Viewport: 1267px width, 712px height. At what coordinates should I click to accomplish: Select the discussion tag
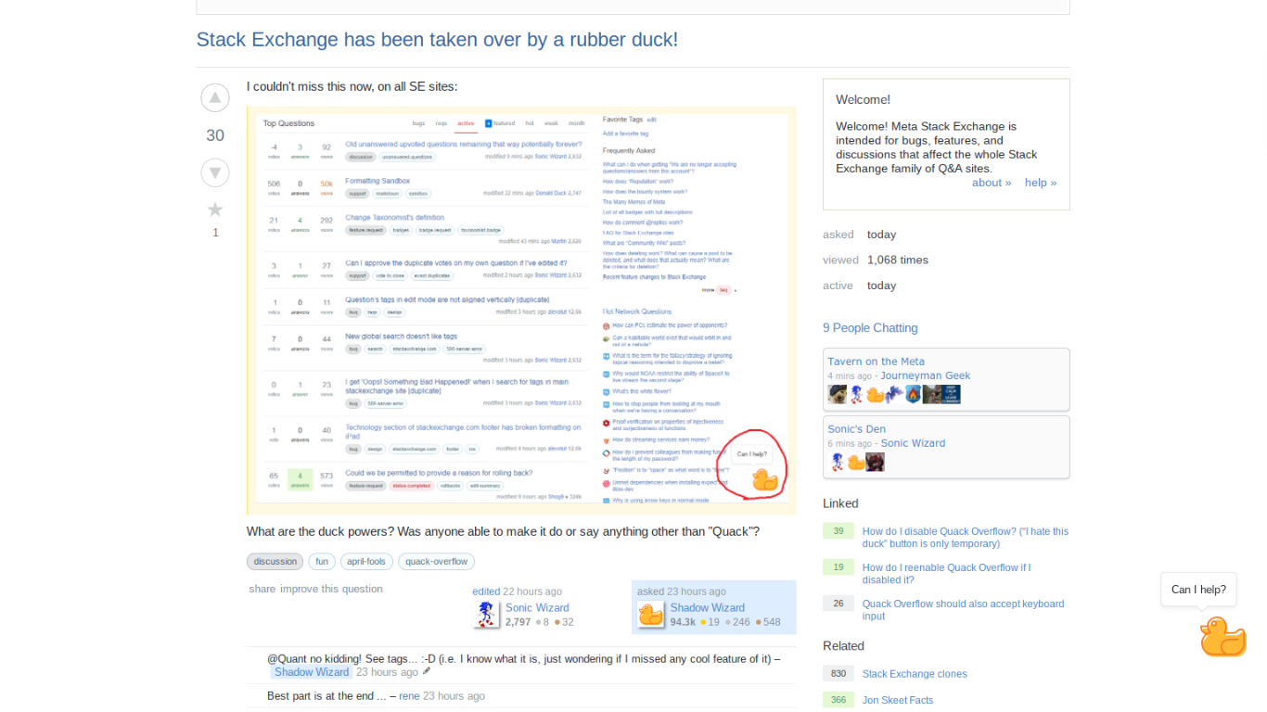tap(275, 561)
